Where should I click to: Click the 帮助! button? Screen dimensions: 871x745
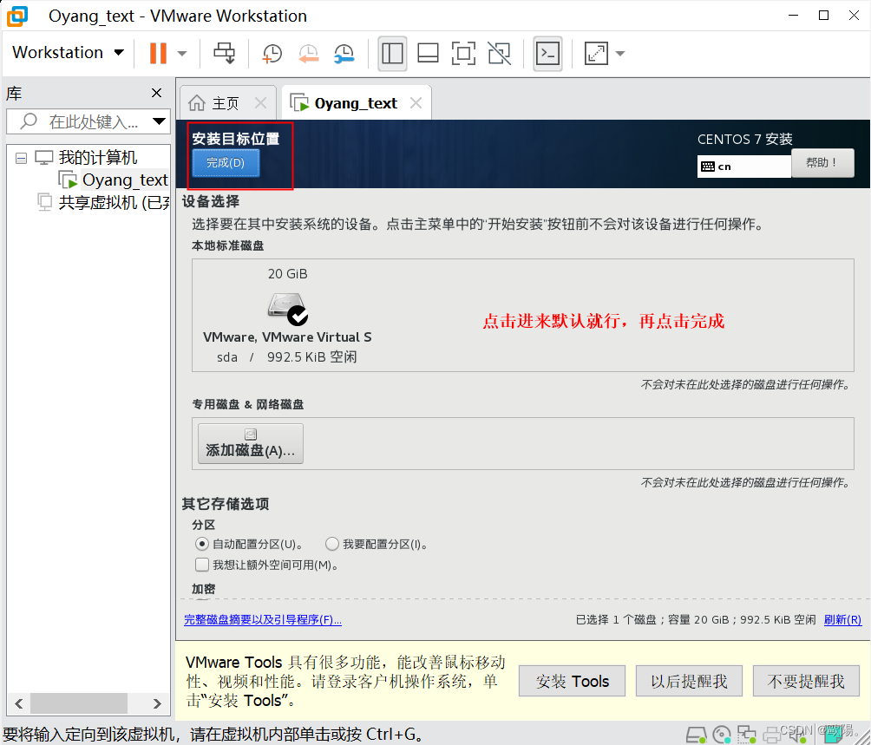tap(822, 163)
